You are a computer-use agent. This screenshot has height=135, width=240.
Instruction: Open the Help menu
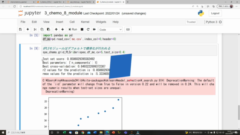point(115,22)
